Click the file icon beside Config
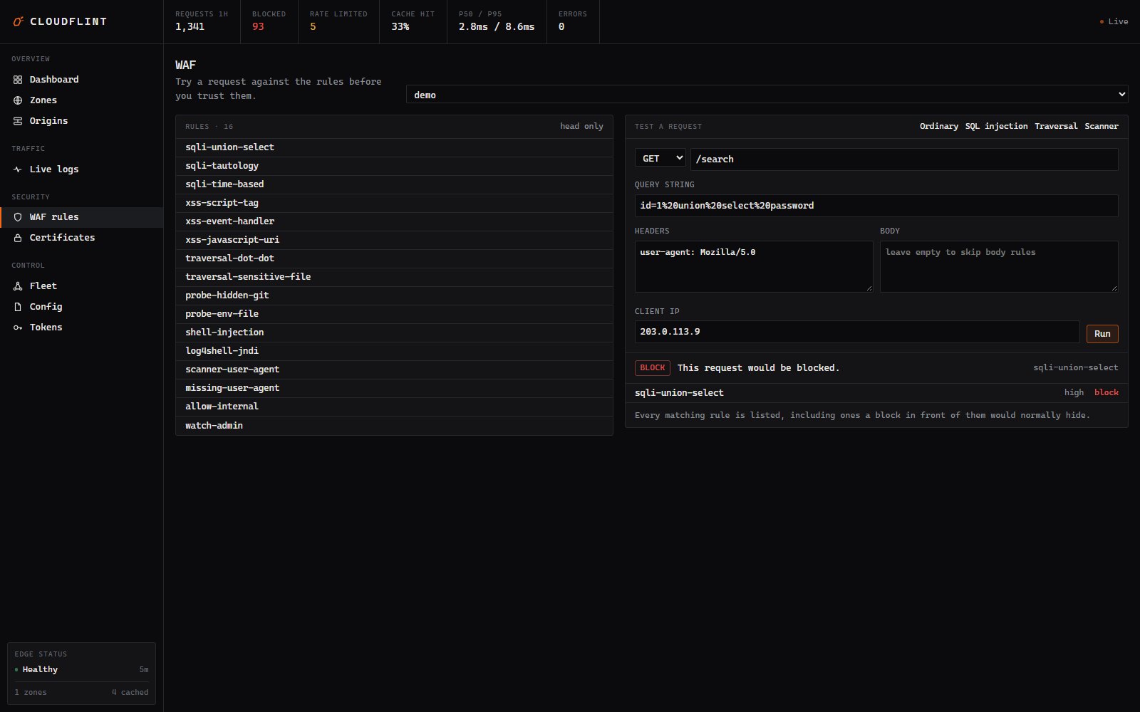This screenshot has height=712, width=1140. click(18, 307)
